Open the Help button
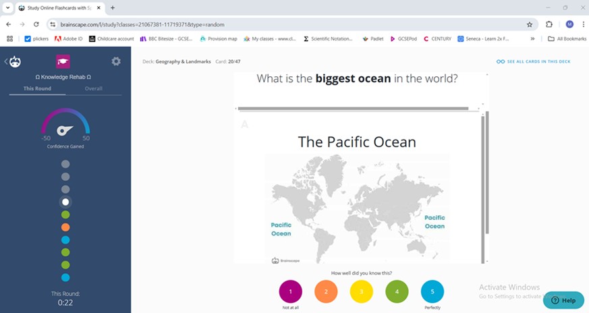 (563, 300)
